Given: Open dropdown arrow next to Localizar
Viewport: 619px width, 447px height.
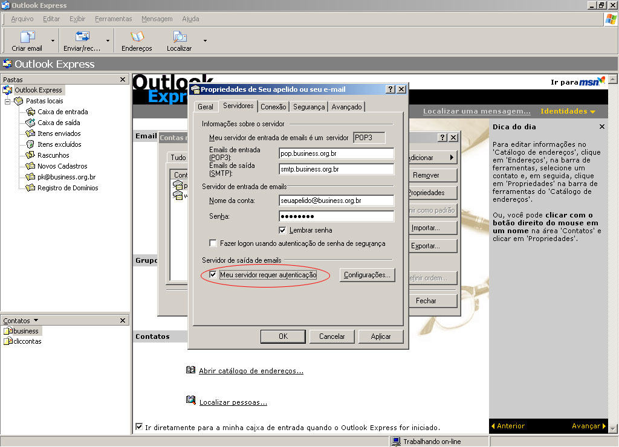Looking at the screenshot, I should click(x=205, y=40).
